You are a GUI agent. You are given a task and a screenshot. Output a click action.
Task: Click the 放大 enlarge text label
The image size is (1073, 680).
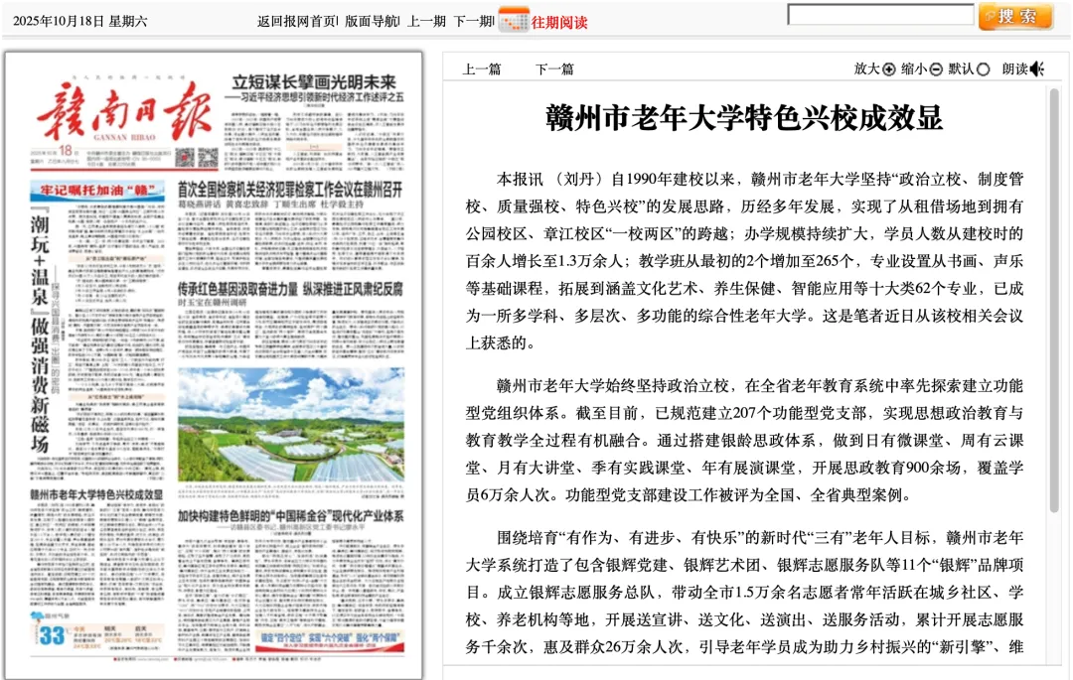point(867,69)
